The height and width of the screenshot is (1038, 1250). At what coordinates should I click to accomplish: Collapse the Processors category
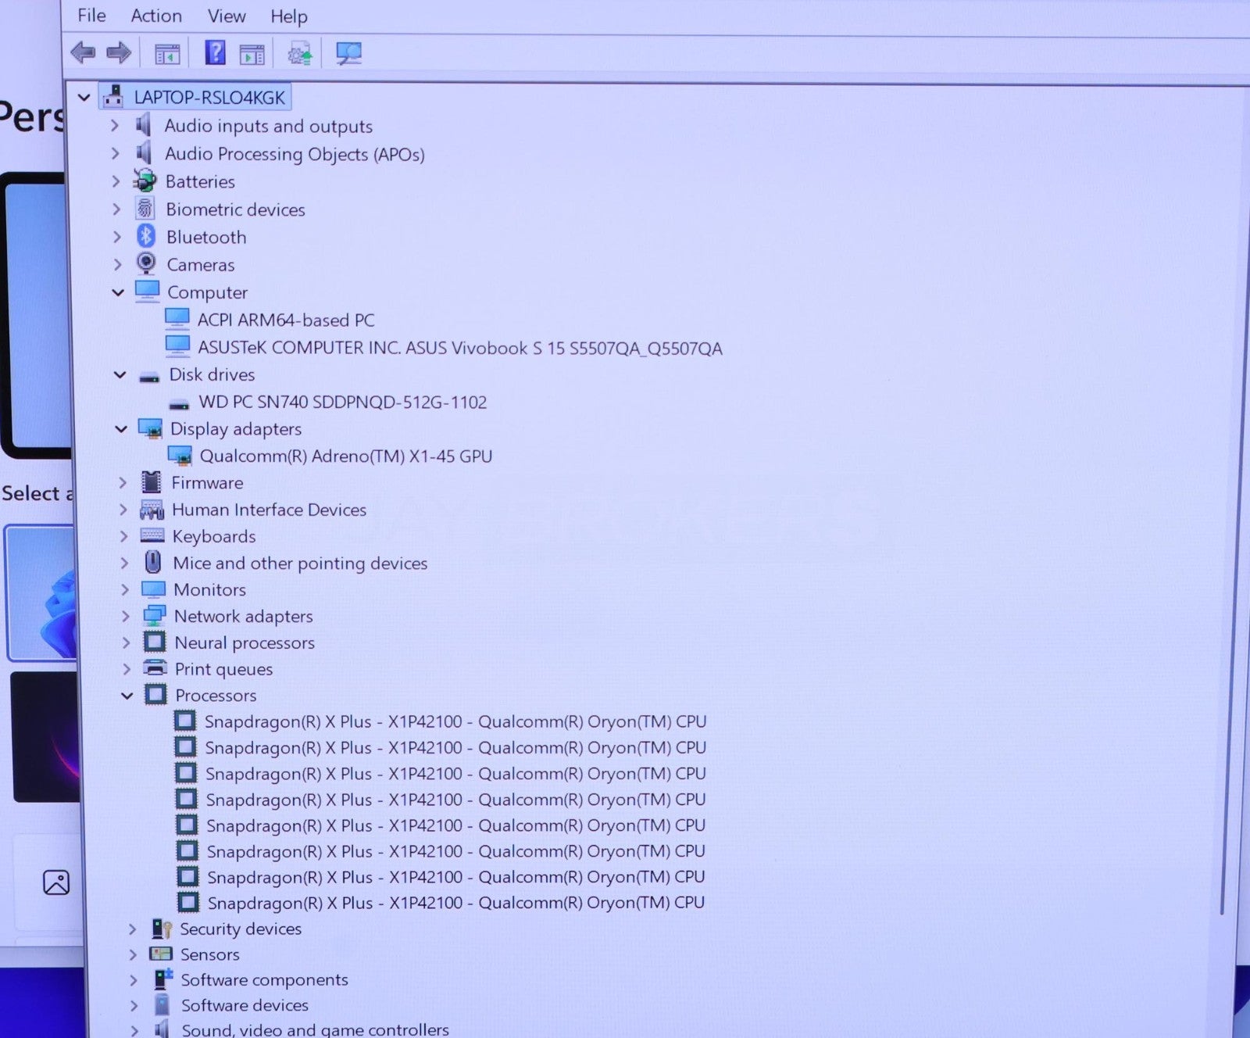pos(127,695)
